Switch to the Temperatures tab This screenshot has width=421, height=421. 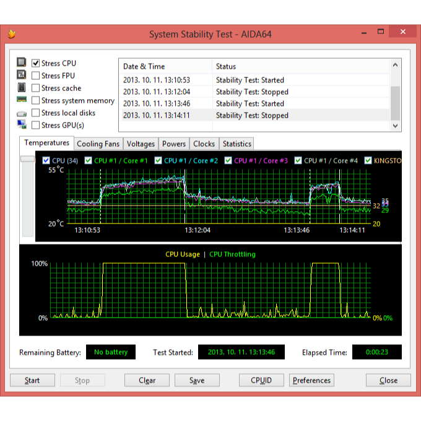(x=46, y=143)
